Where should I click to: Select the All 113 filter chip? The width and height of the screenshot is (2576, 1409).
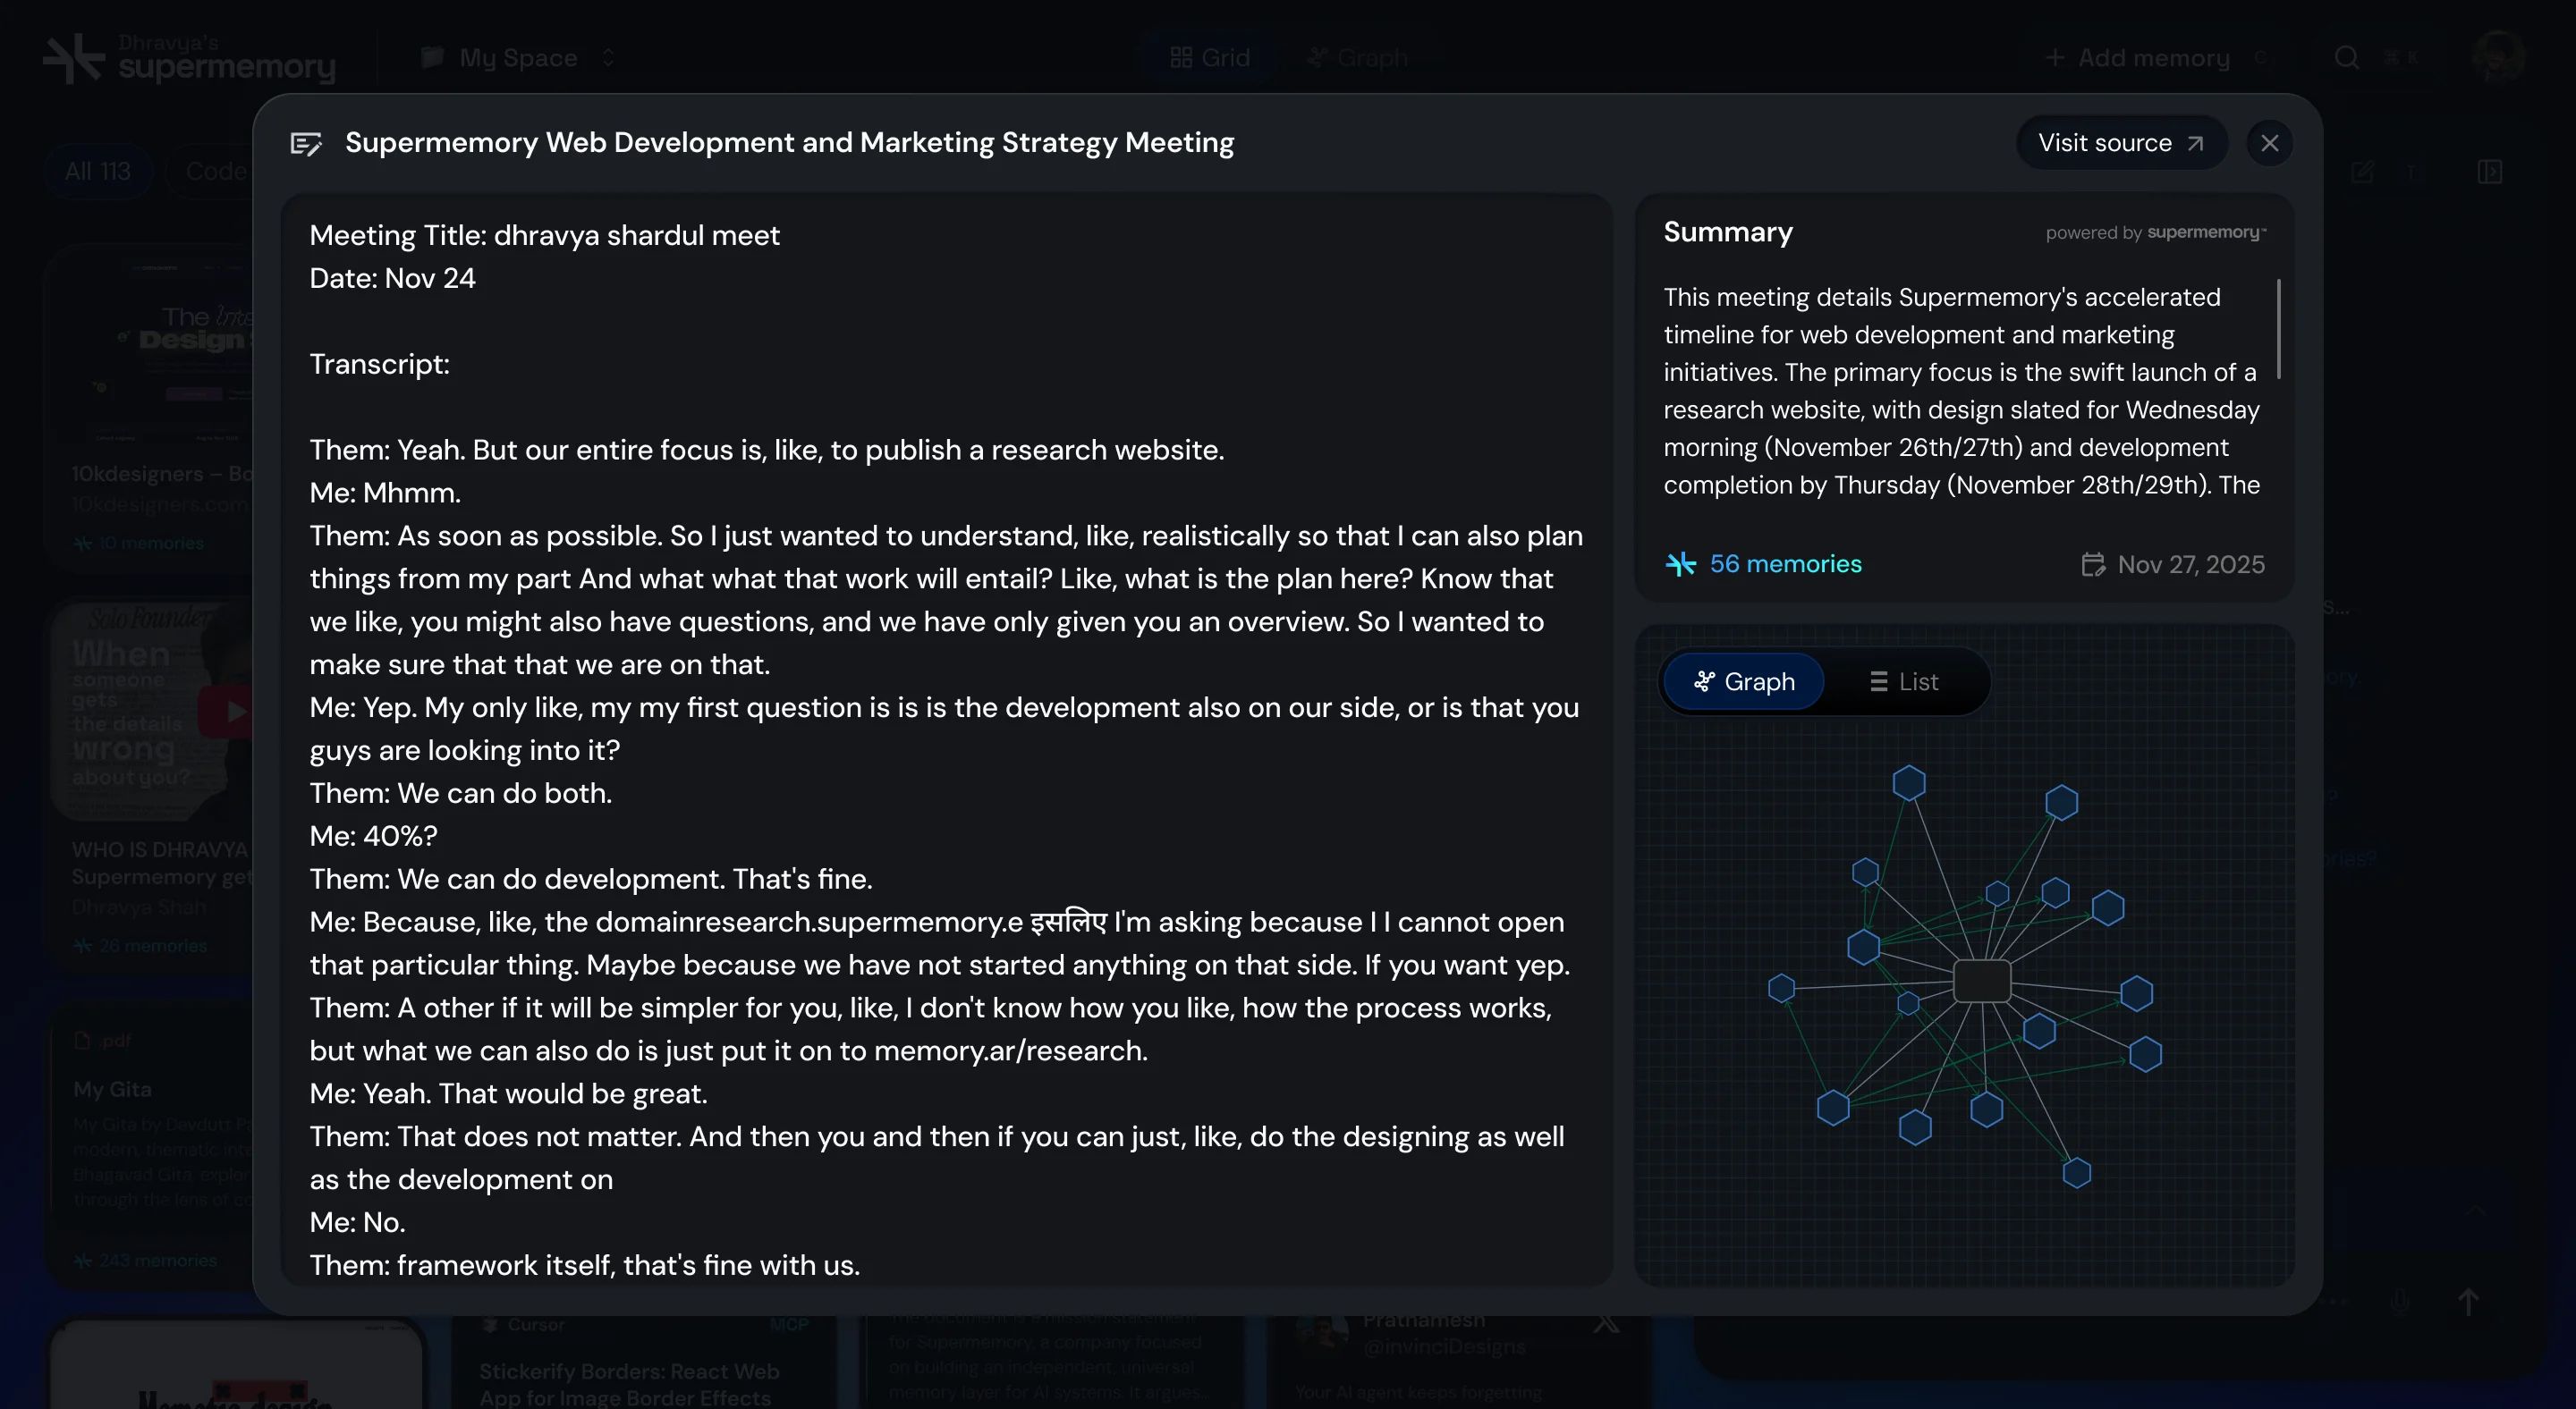coord(98,172)
